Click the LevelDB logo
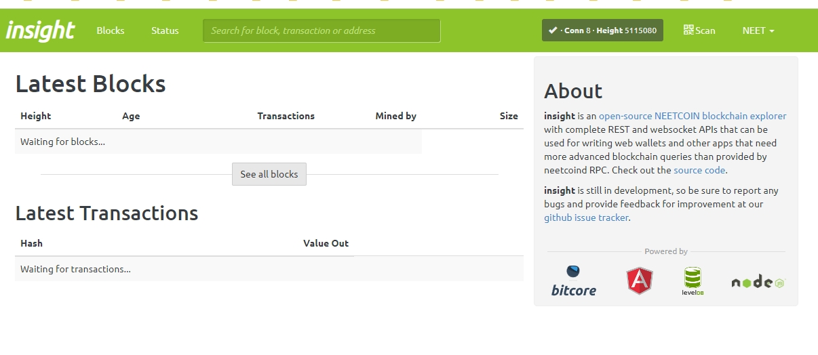The image size is (818, 355). tap(693, 281)
